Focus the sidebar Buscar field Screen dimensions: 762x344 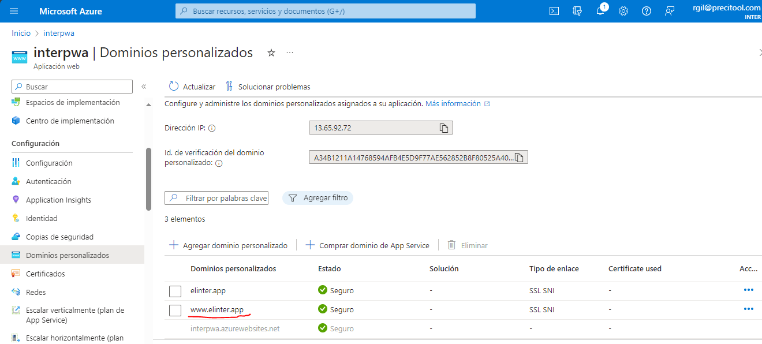tap(72, 87)
